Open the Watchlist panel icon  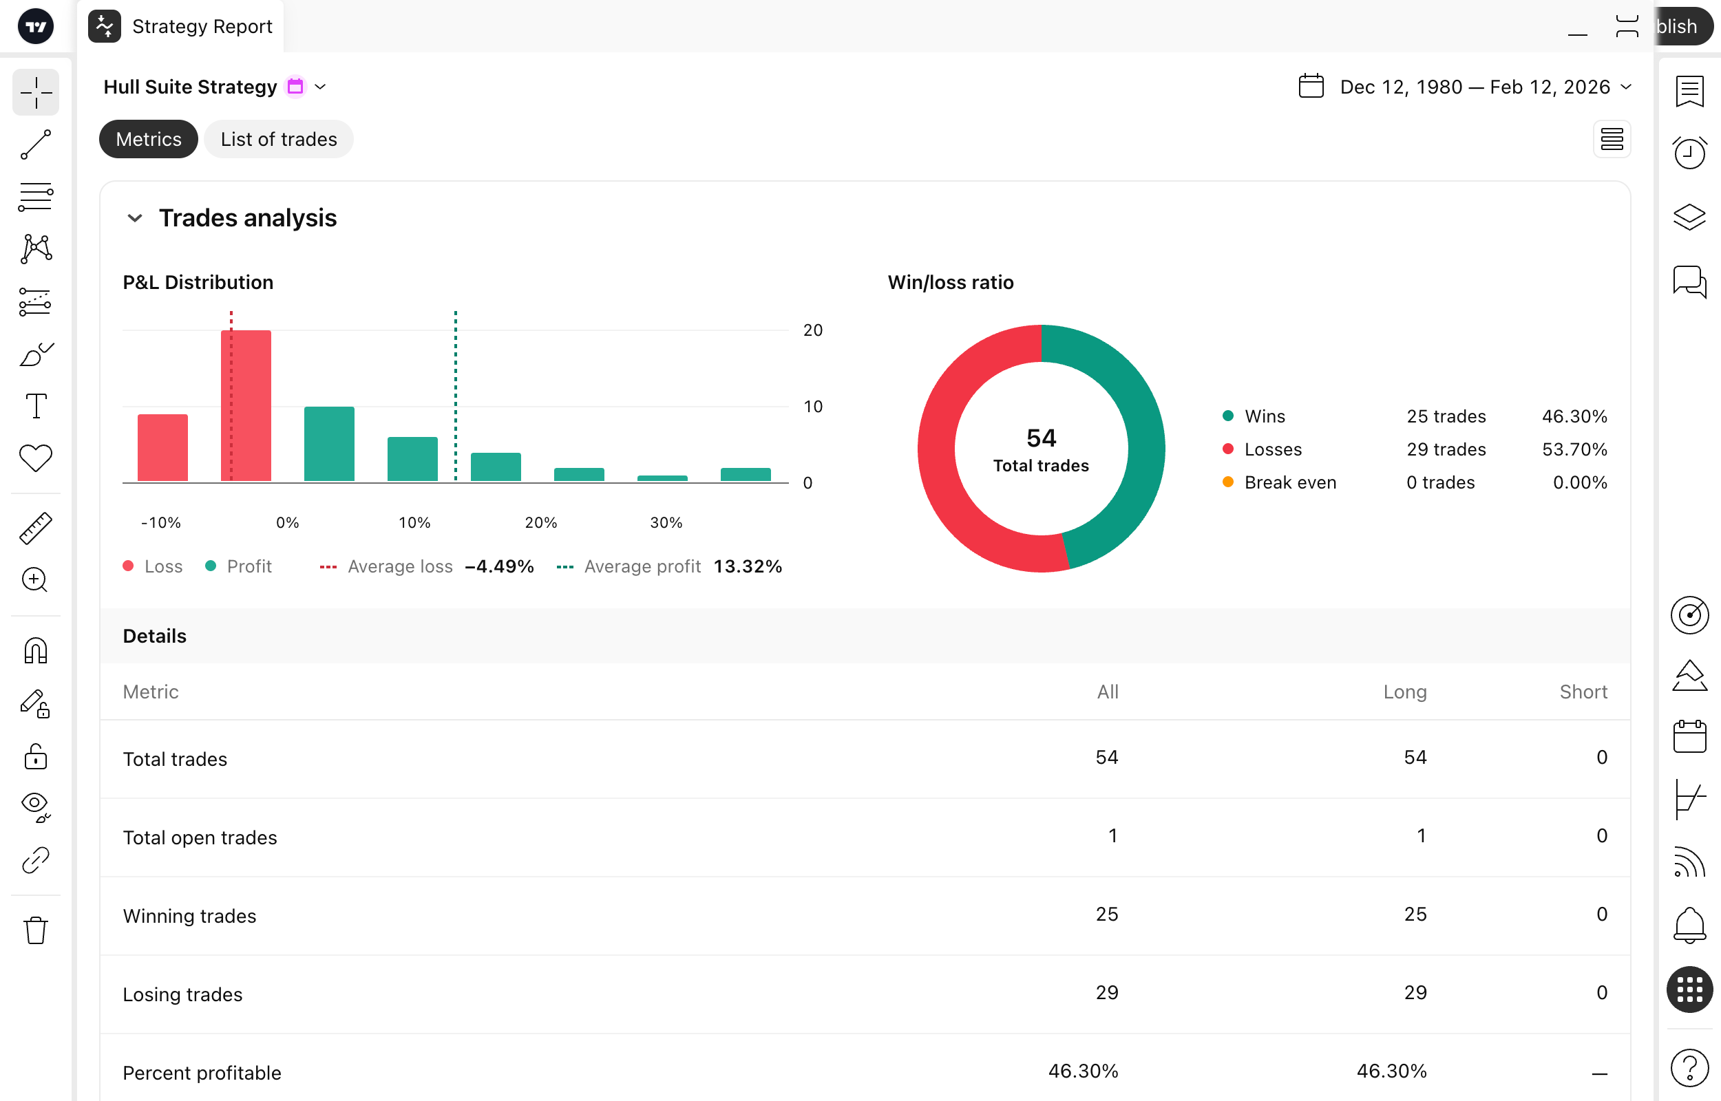click(1689, 92)
